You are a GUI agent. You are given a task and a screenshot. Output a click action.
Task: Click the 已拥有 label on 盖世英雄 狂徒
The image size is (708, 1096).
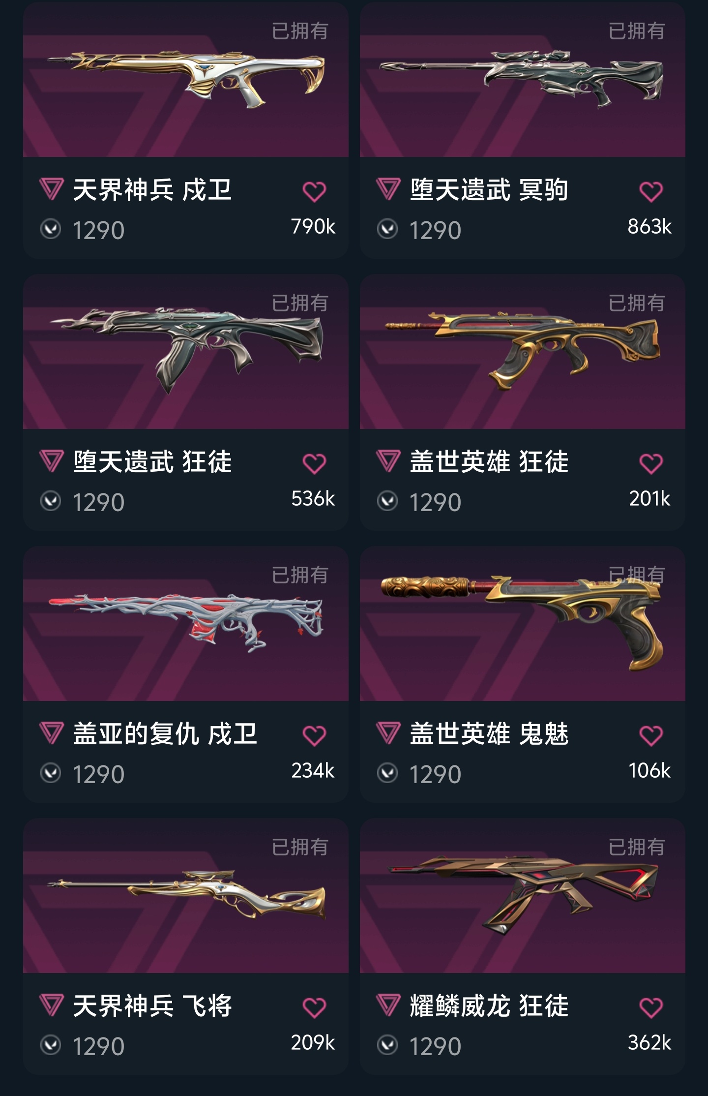[x=637, y=303]
